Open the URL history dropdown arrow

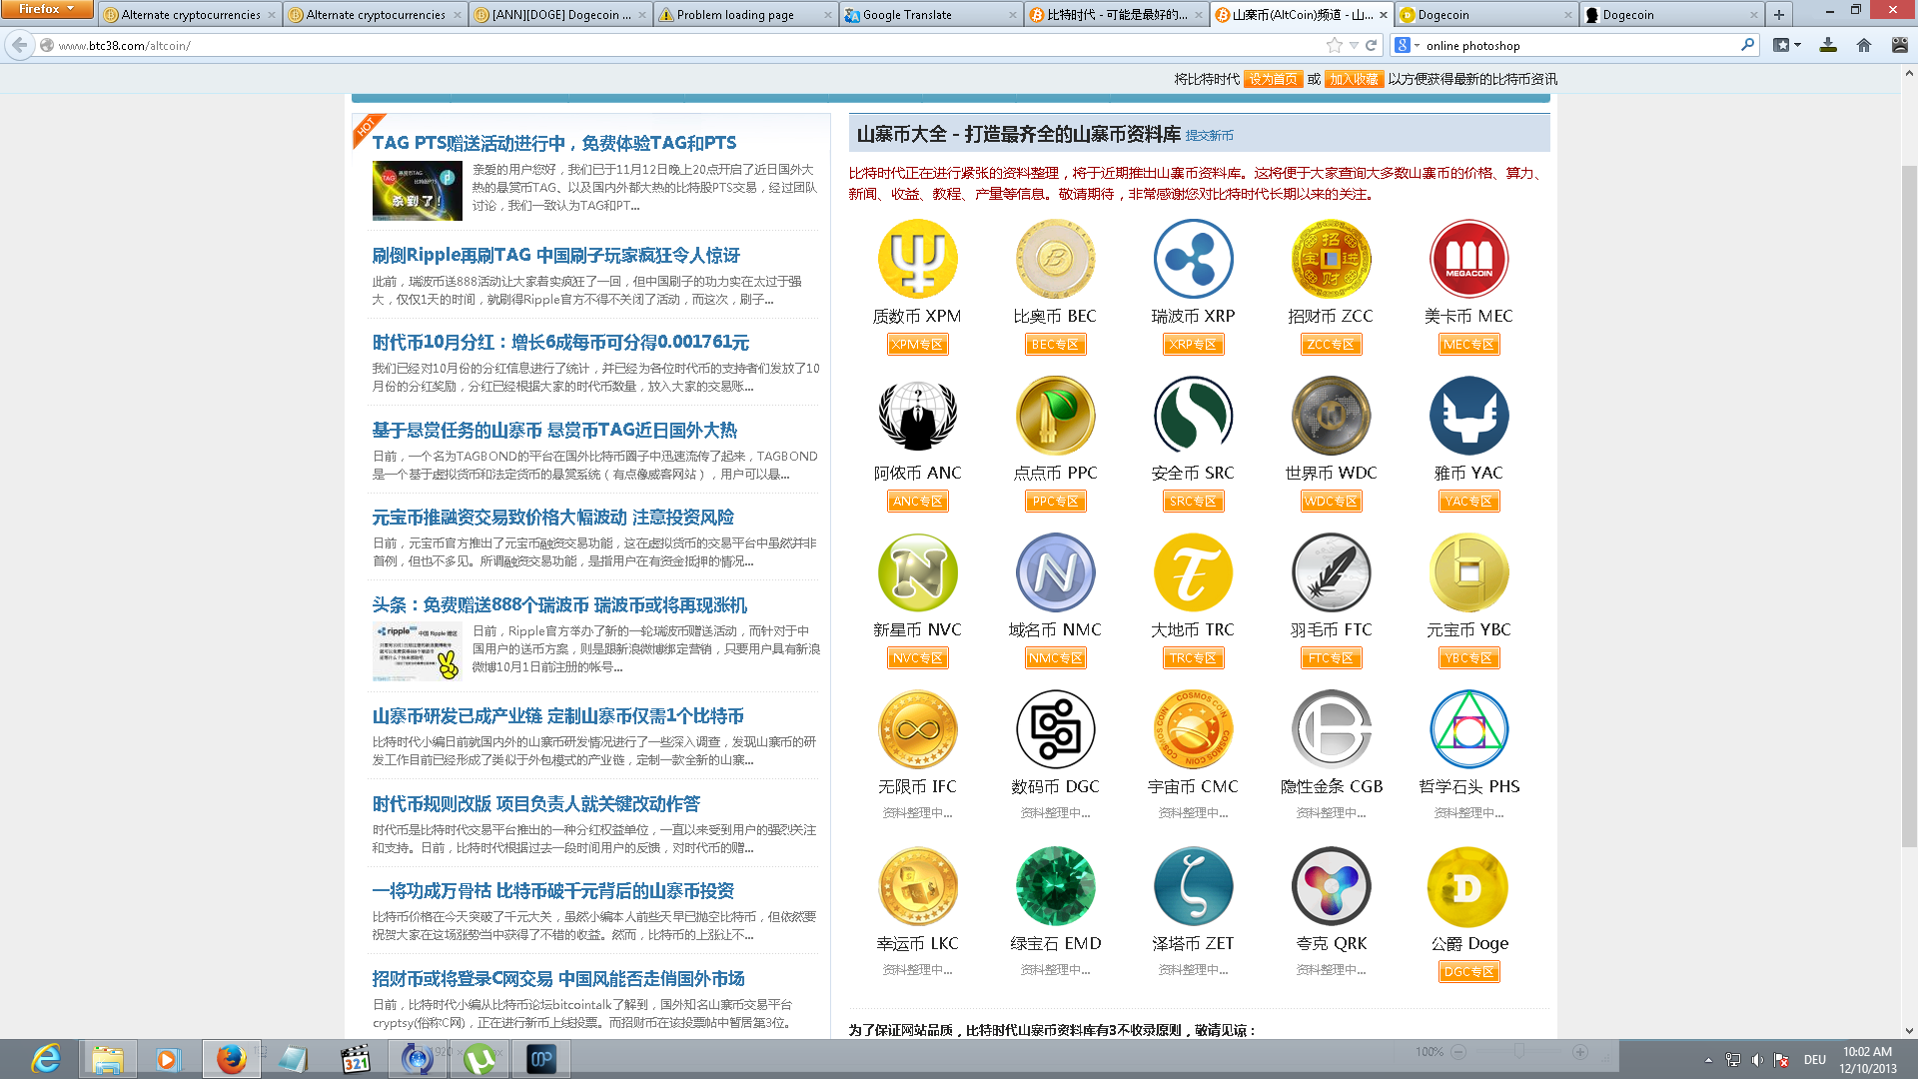tap(1354, 45)
